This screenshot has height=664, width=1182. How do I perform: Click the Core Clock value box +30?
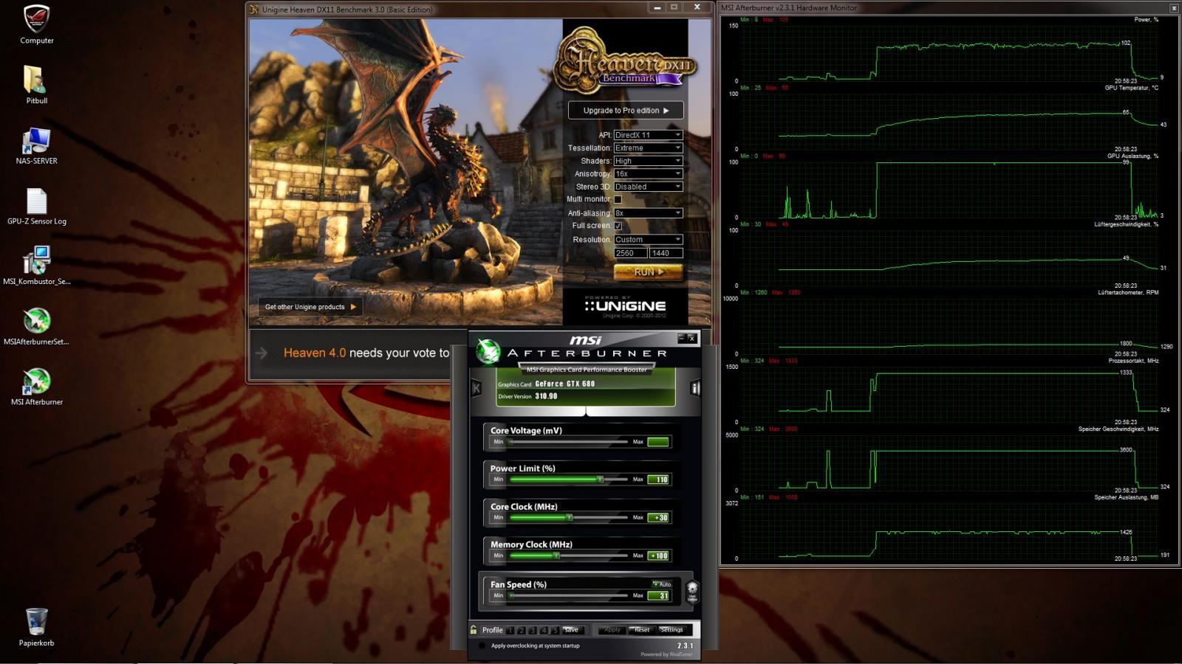[x=658, y=517]
